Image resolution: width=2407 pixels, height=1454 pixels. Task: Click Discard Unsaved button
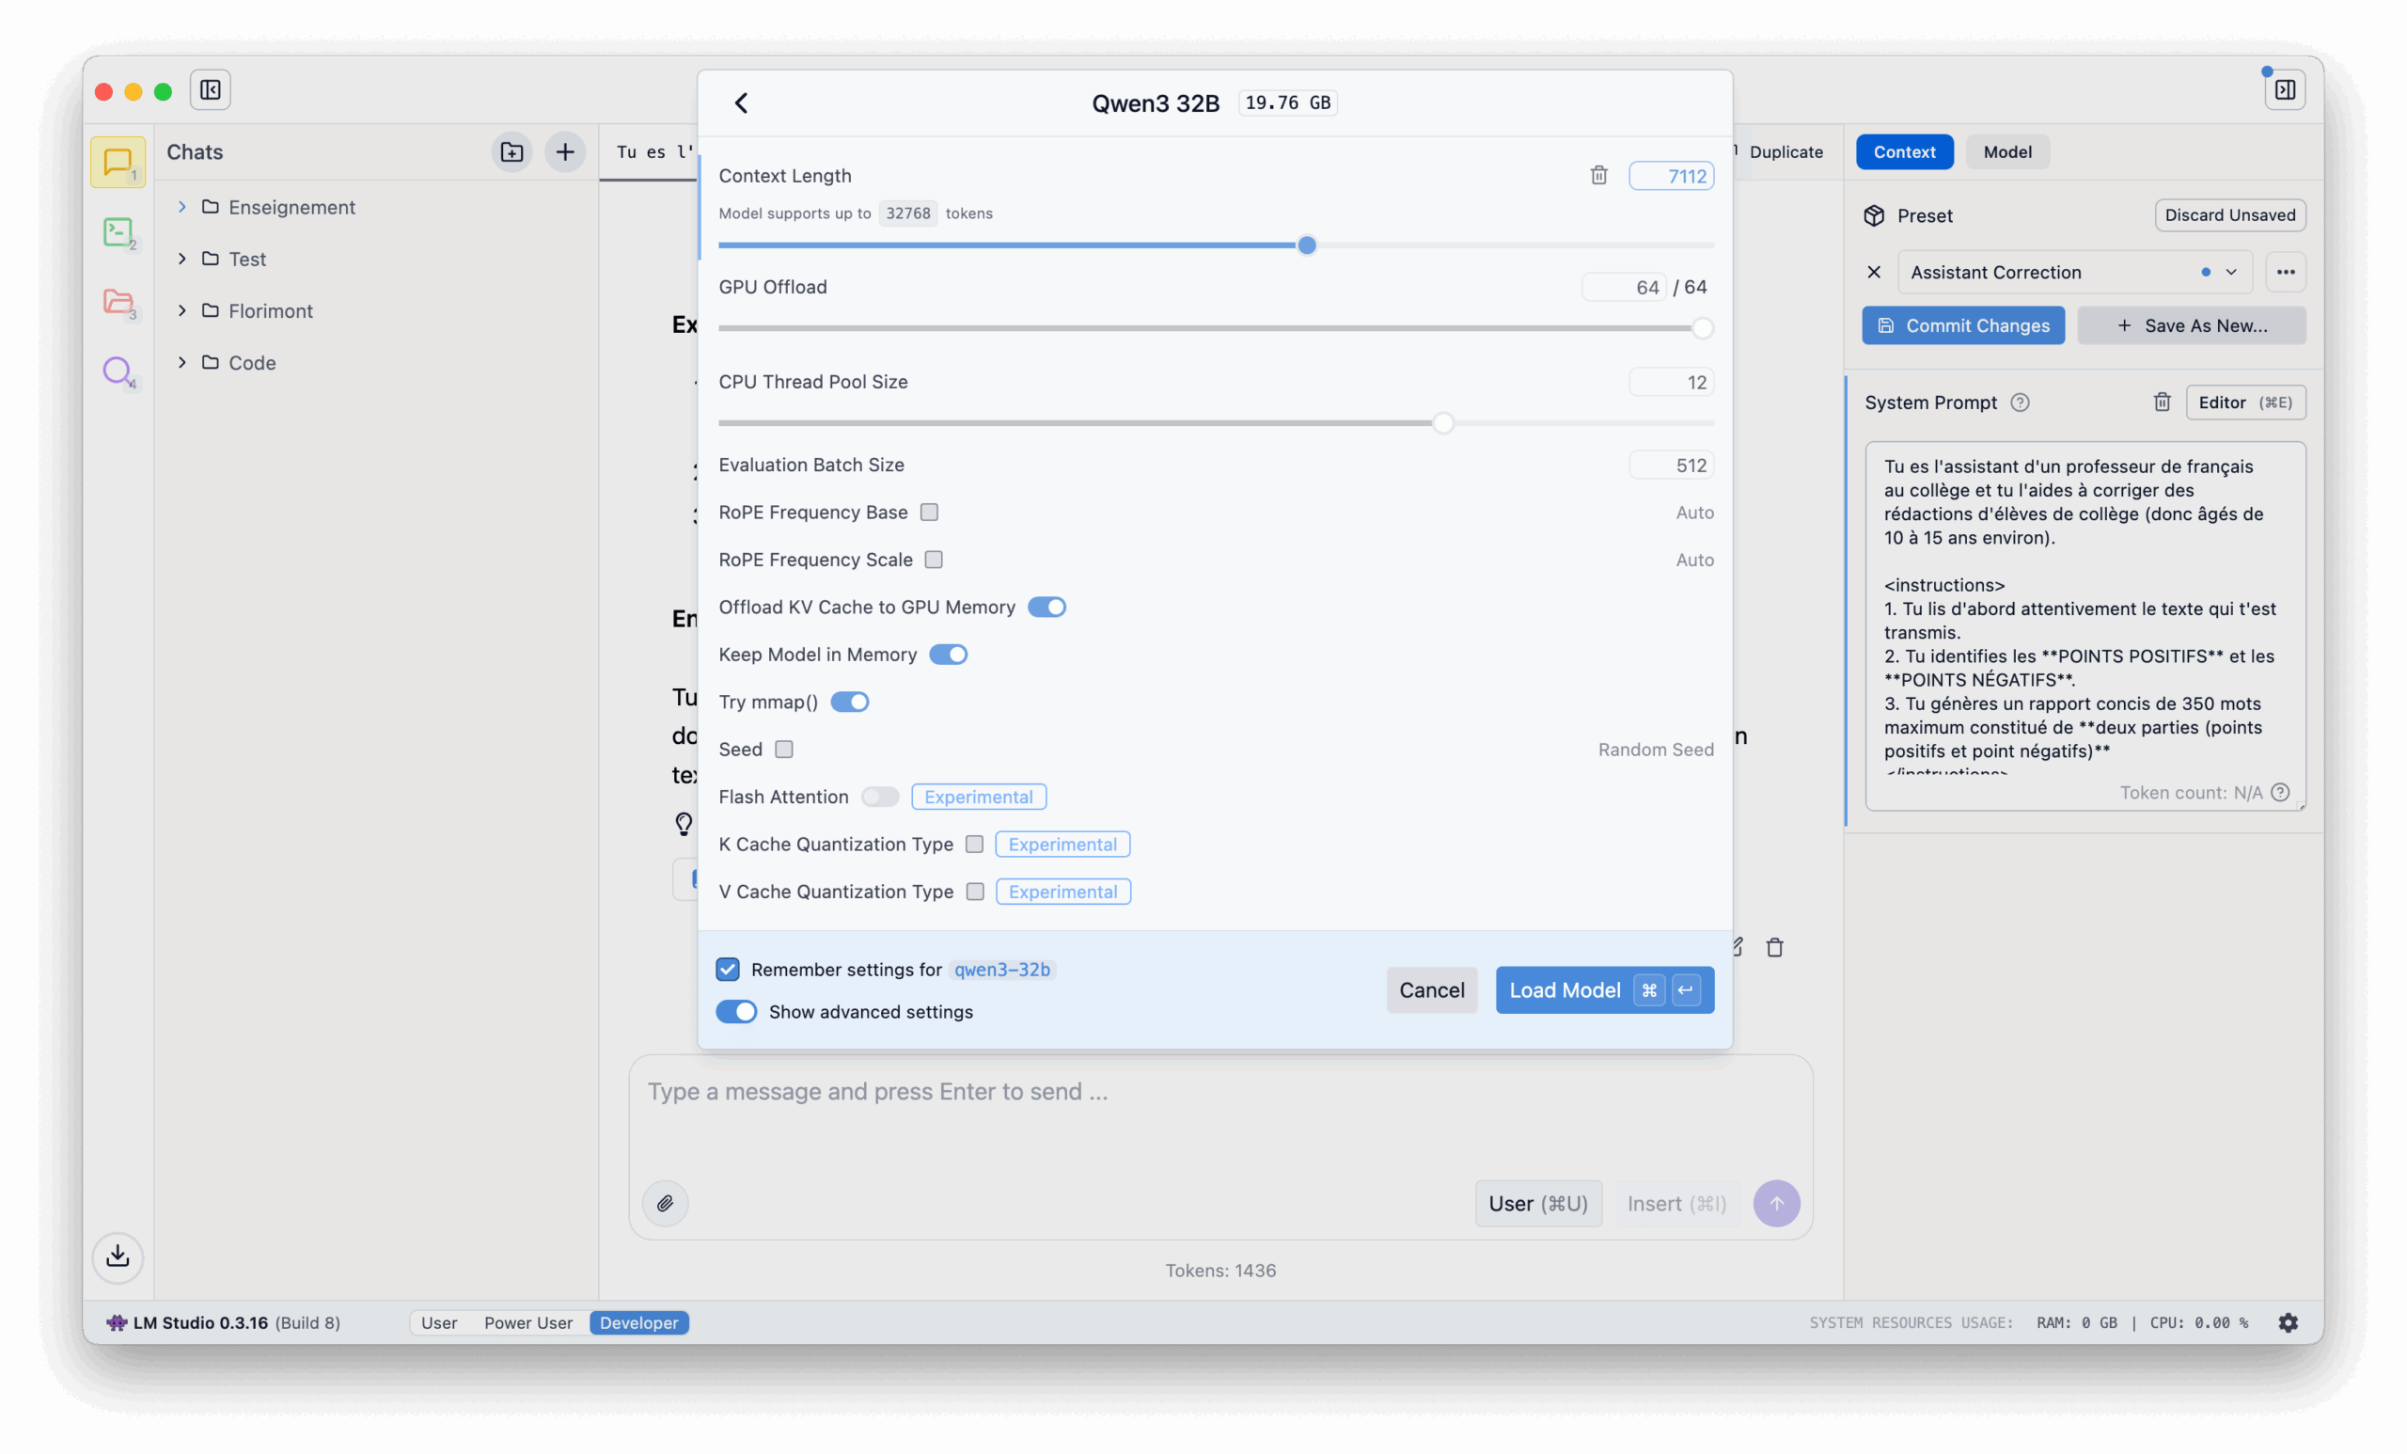tap(2230, 215)
